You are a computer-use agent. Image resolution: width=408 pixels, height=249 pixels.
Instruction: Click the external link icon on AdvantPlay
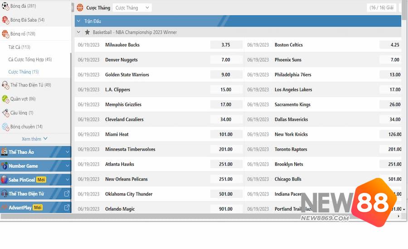pyautogui.click(x=67, y=208)
